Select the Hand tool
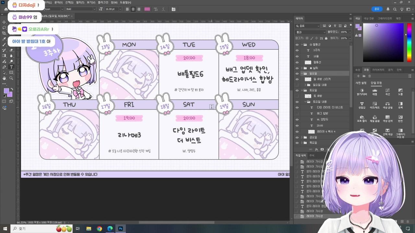Screen dimensions: 415x233 [x=4, y=78]
